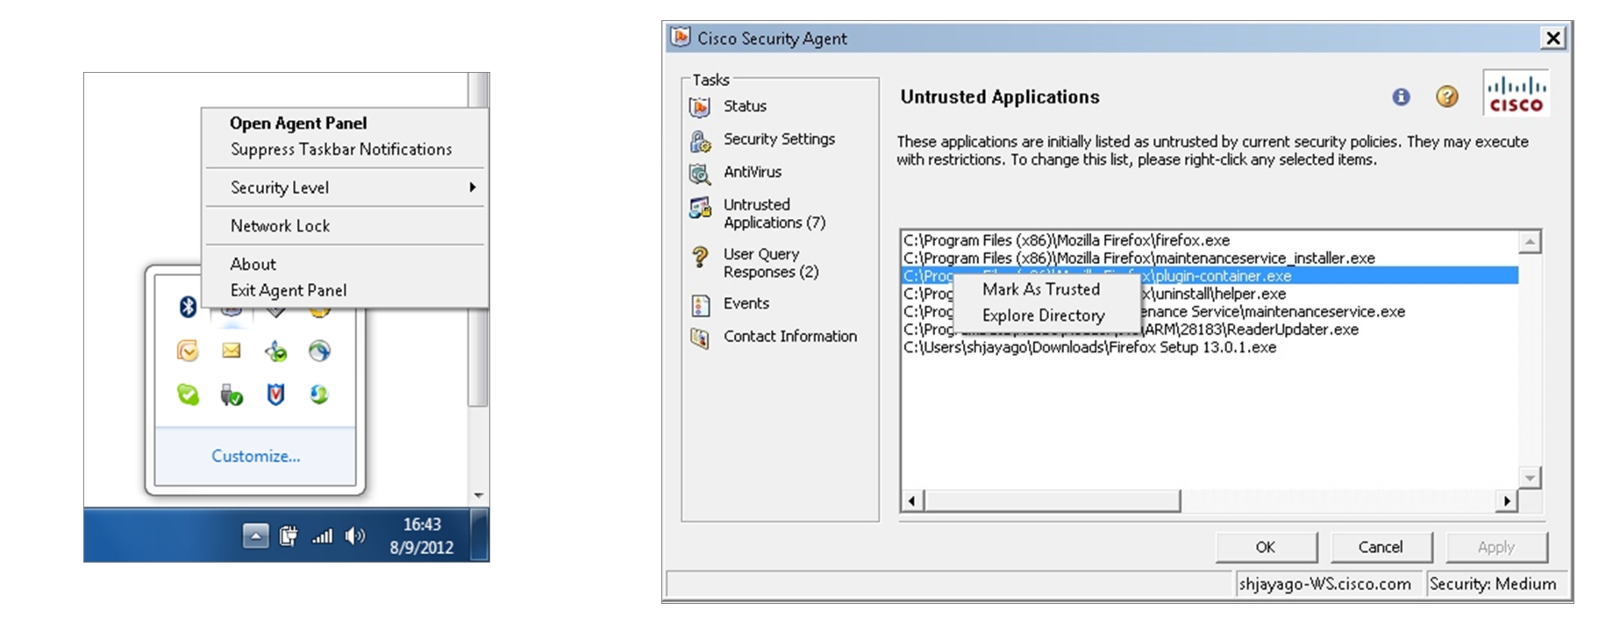Click the Cisco Security Agent title bar icon

pyautogui.click(x=681, y=37)
